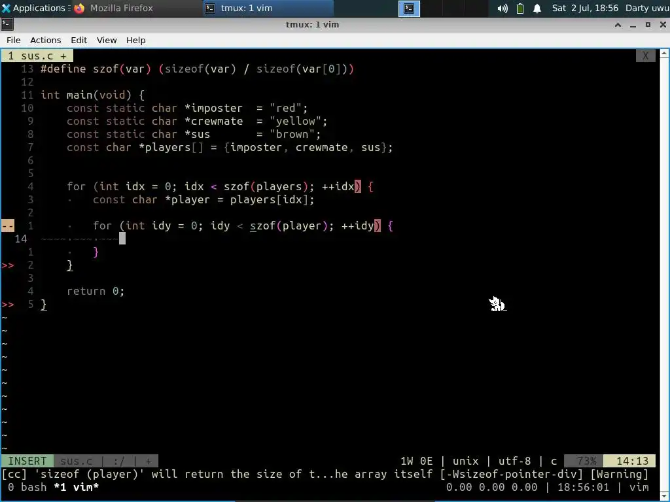
Task: Click 'players[idx]' expression
Action: point(269,200)
